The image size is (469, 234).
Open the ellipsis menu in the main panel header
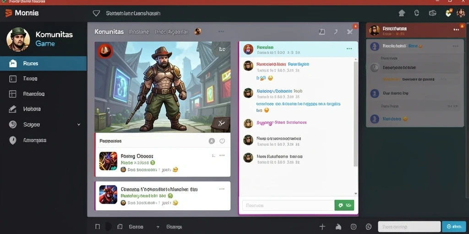(x=221, y=32)
